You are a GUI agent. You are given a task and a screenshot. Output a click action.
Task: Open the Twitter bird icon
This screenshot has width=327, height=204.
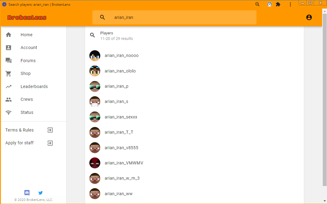(40, 193)
